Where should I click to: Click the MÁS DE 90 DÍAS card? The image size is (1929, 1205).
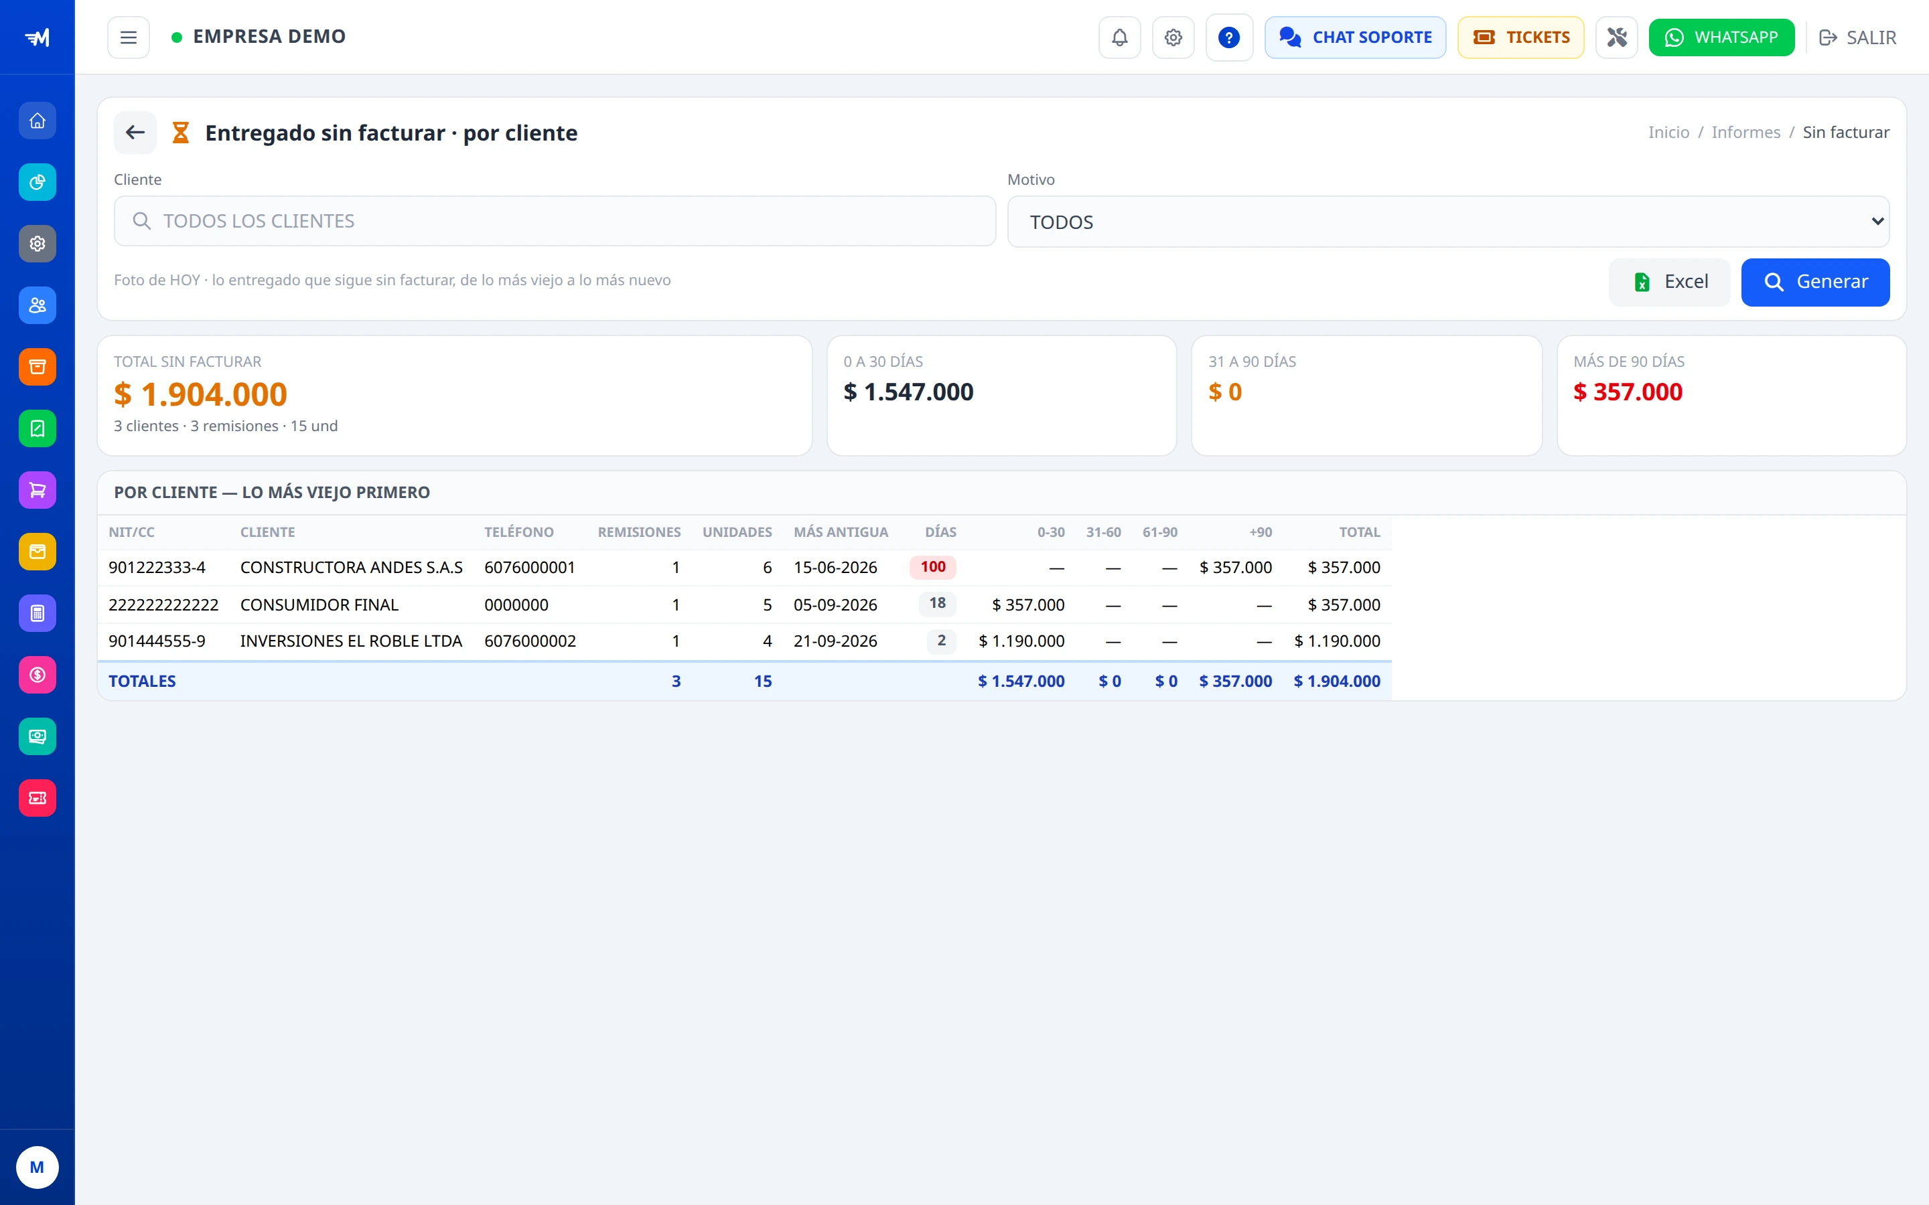pos(1731,395)
